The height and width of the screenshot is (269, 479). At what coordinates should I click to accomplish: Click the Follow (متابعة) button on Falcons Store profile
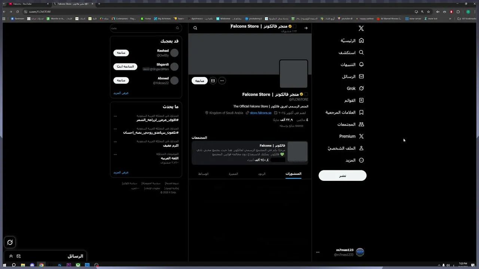point(199,80)
